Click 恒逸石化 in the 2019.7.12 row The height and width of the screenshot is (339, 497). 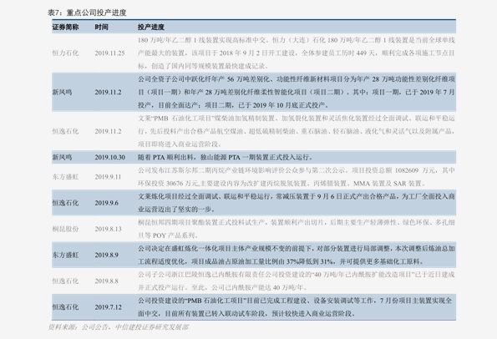coord(65,306)
